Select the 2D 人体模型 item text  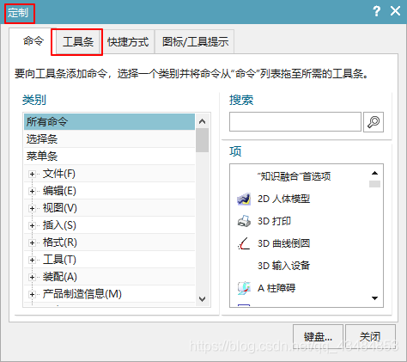point(283,199)
